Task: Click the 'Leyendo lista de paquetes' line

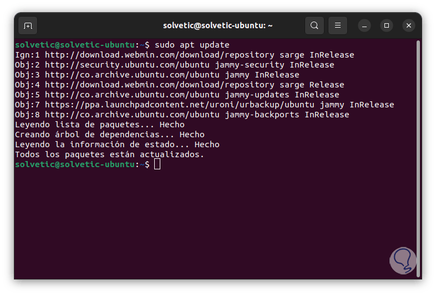Action: coord(100,125)
